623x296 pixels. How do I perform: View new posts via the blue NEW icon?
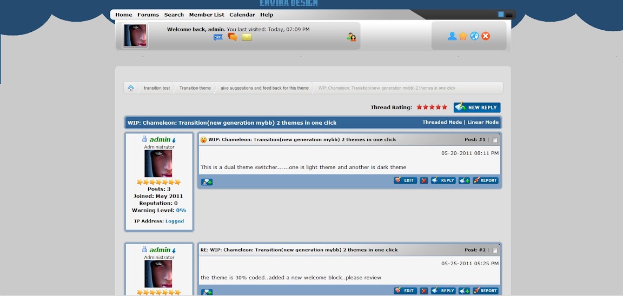pos(218,37)
